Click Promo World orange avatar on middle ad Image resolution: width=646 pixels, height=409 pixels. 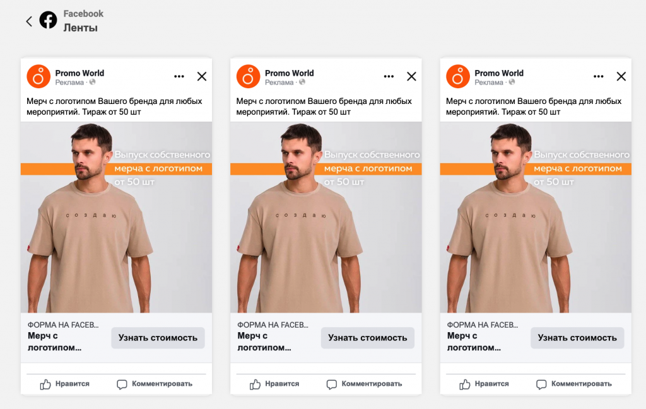pyautogui.click(x=248, y=76)
